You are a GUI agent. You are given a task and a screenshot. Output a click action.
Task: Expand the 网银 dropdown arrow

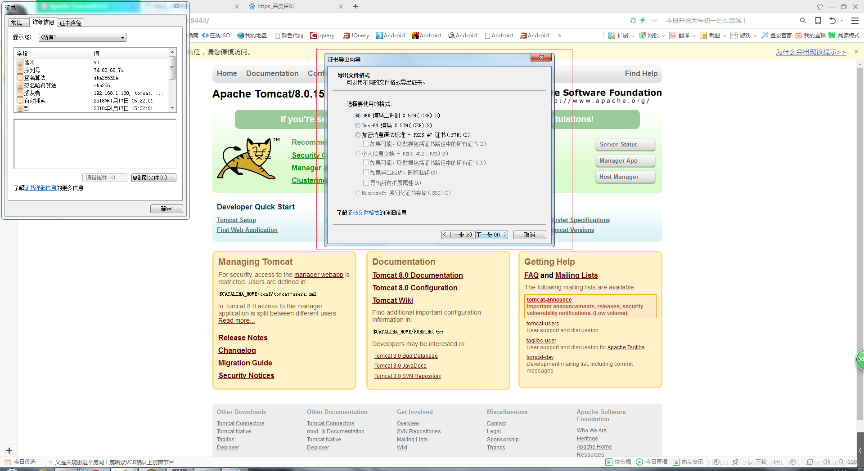(x=663, y=36)
